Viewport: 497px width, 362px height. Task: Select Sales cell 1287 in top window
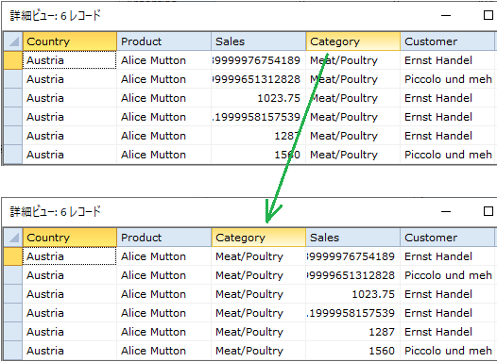point(259,136)
